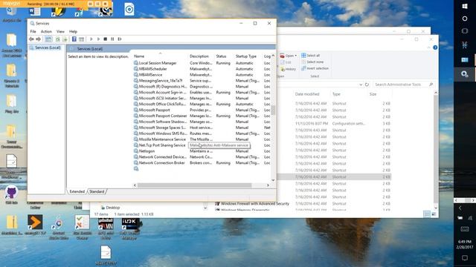Image resolution: width=476 pixels, height=267 pixels.
Task: Click Invert selection in the Explorer ribbon
Action: (x=315, y=68)
